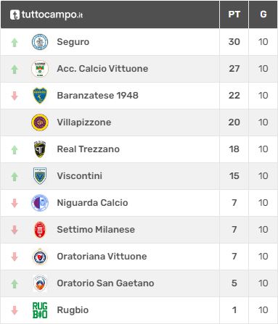Click the Oratorio San Gaetano crest
Screen dimensions: 278x324
pyautogui.click(x=40, y=283)
